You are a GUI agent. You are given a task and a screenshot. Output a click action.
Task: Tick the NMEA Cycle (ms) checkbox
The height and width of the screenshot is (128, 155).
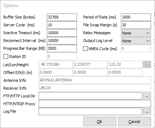pyautogui.click(x=85, y=49)
